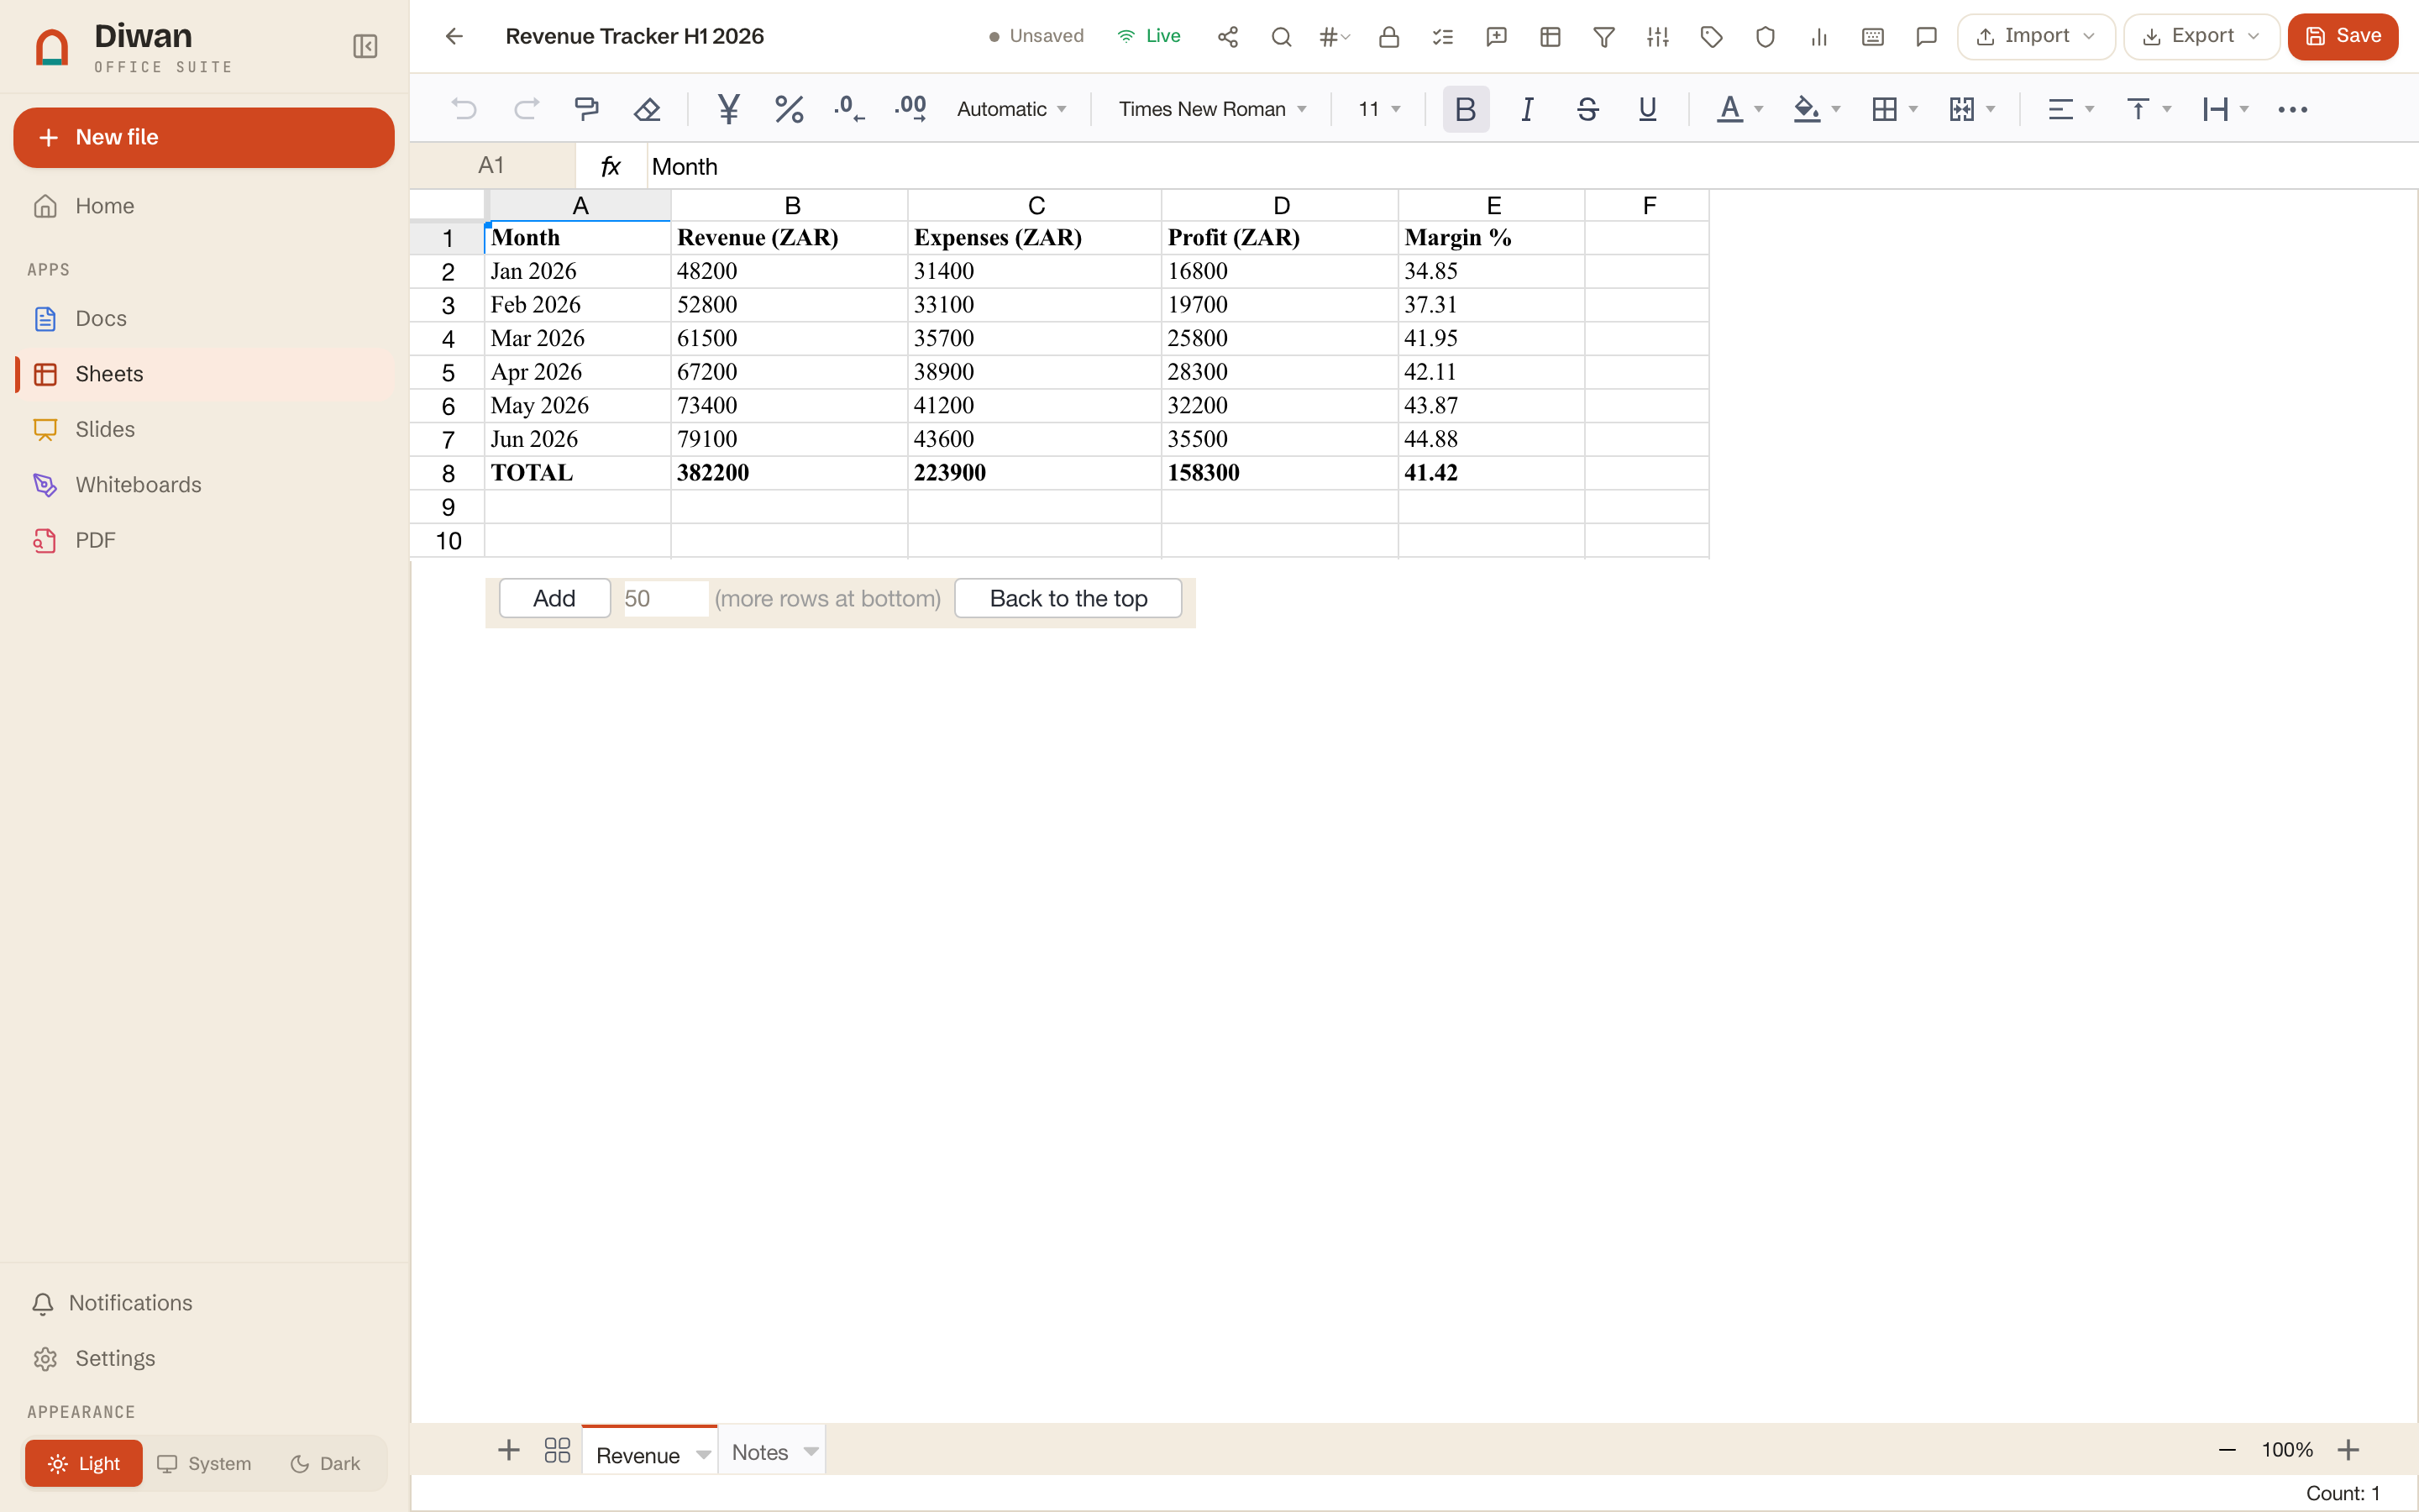
Task: Open the fill color picker
Action: (1816, 109)
